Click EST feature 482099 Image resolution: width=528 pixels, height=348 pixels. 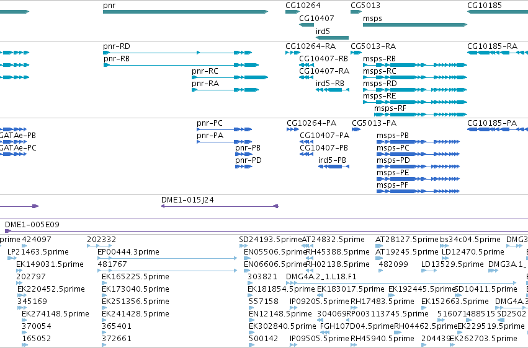click(x=380, y=271)
